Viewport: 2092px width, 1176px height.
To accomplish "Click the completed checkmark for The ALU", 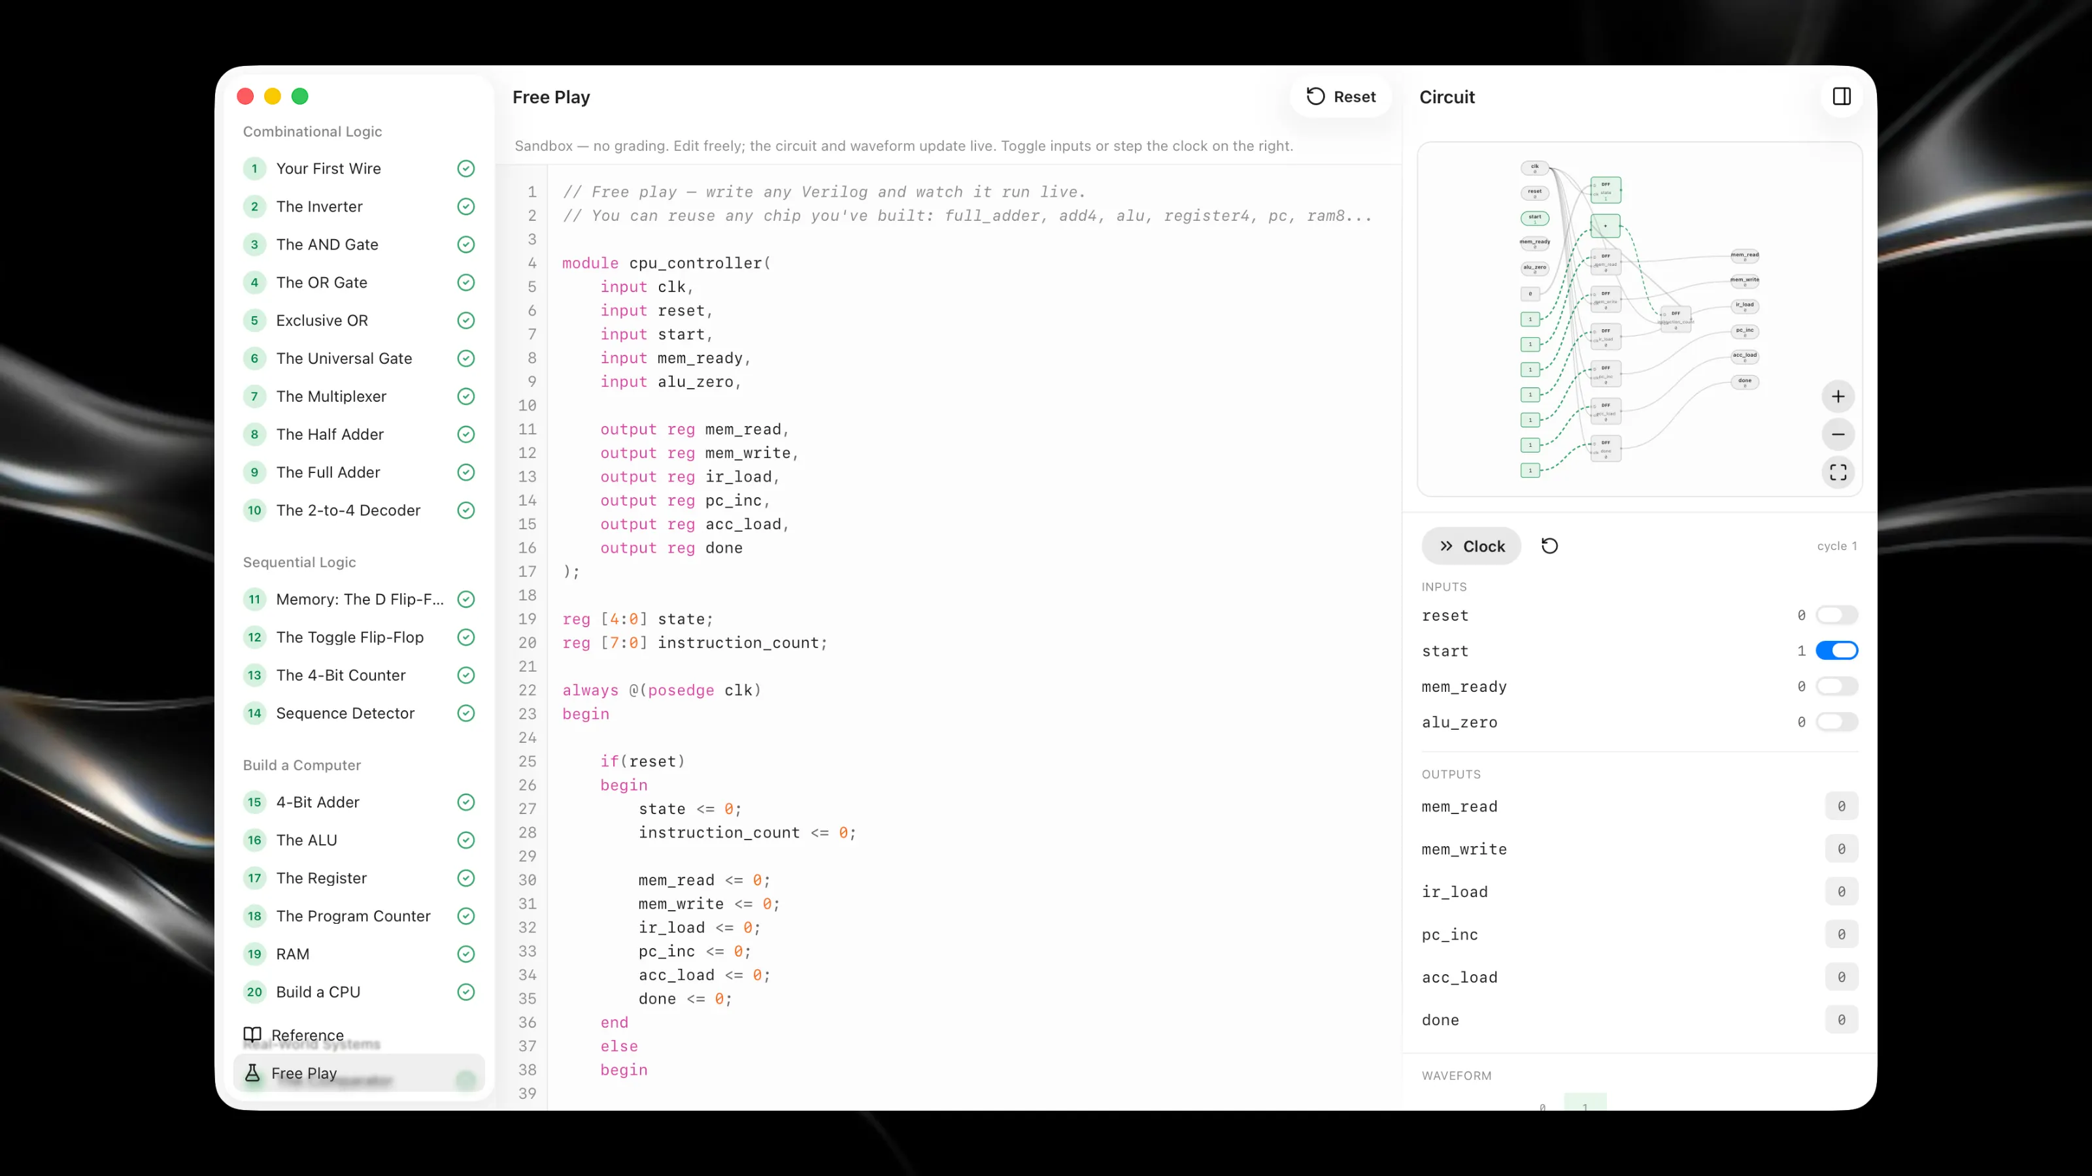I will pos(466,840).
